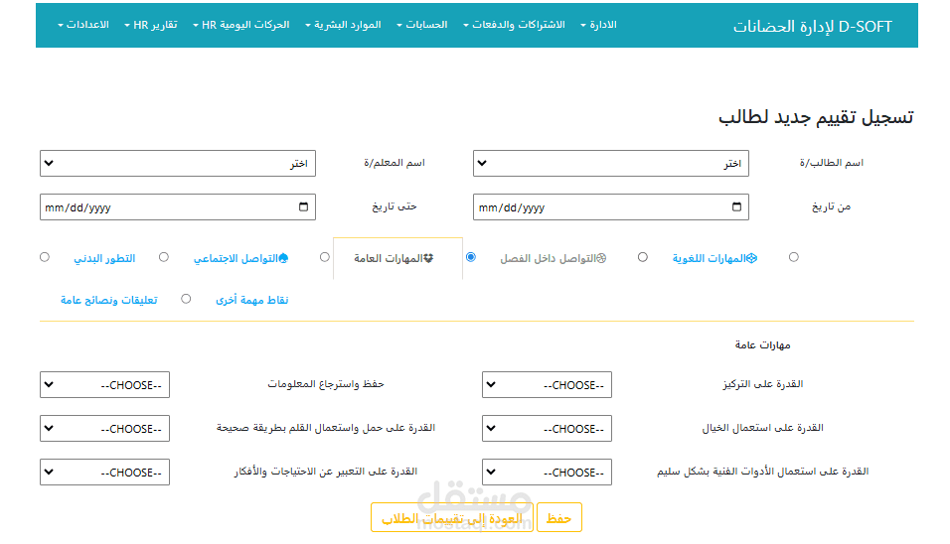This screenshot has height=544, width=950.
Task: Open dropdown for حمل واستعمال القلم بطريقة صحيحة
Action: [x=104, y=429]
